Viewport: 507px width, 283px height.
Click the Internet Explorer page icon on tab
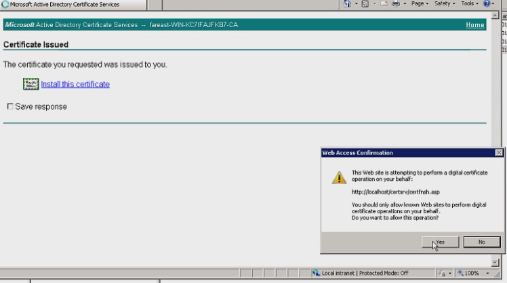pyautogui.click(x=5, y=5)
